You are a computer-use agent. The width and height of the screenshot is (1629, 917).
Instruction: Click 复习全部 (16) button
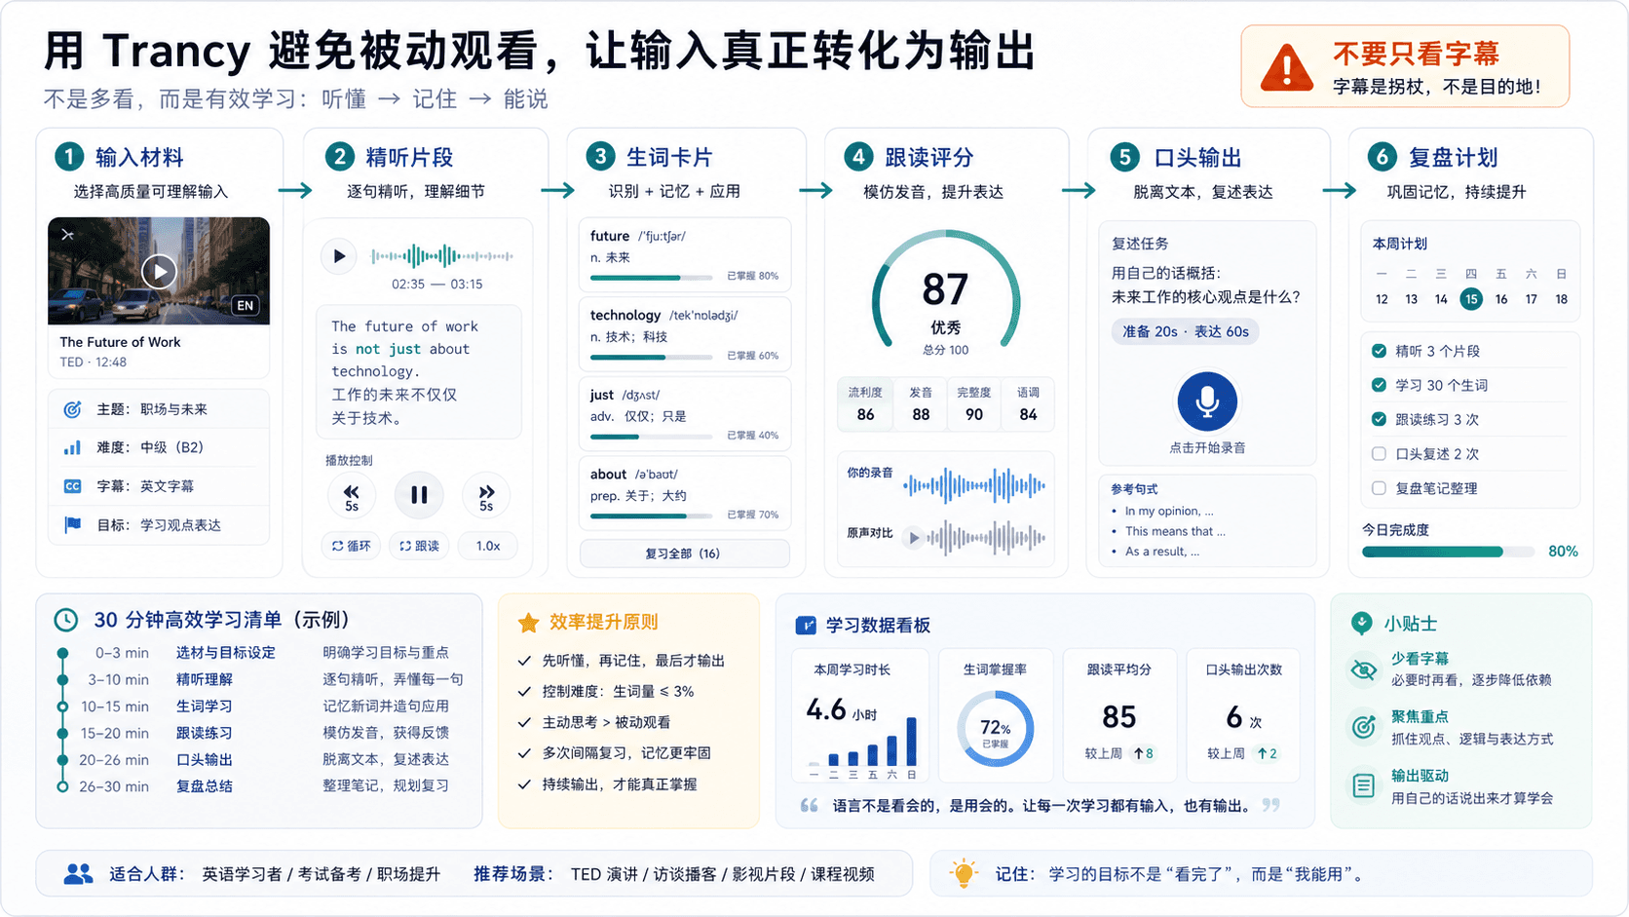(684, 554)
